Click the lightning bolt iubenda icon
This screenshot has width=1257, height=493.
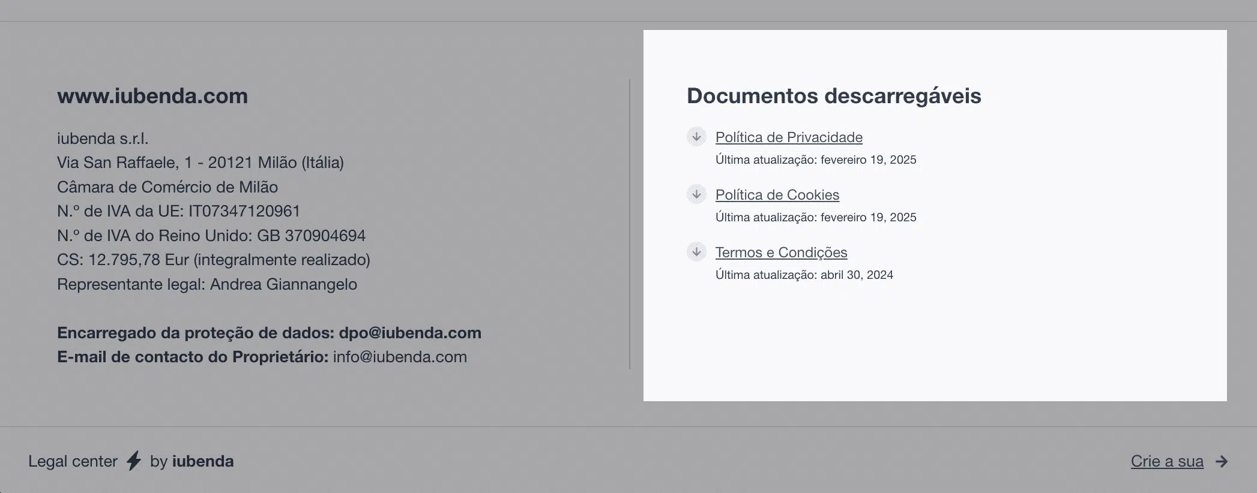tap(134, 461)
